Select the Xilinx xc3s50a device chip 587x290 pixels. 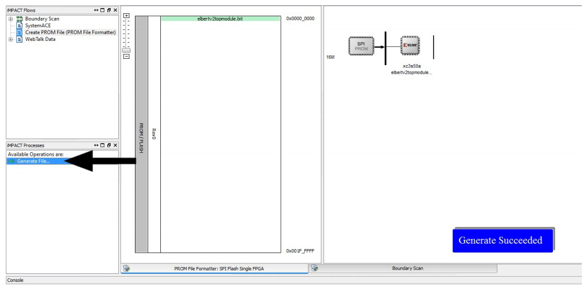(410, 45)
